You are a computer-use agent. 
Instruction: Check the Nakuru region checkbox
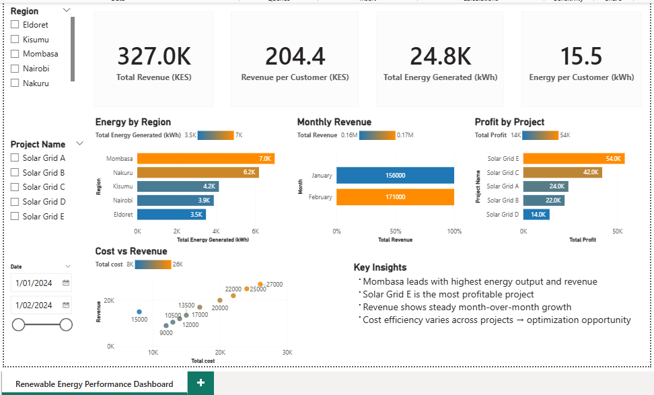tap(15, 83)
